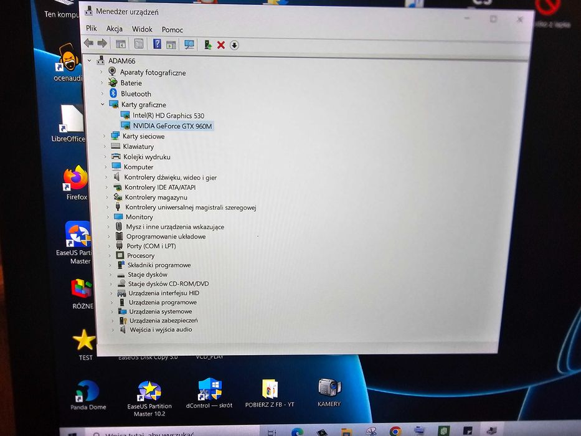This screenshot has width=581, height=436.
Task: Collapse the Karty graficzne category
Action: point(103,104)
